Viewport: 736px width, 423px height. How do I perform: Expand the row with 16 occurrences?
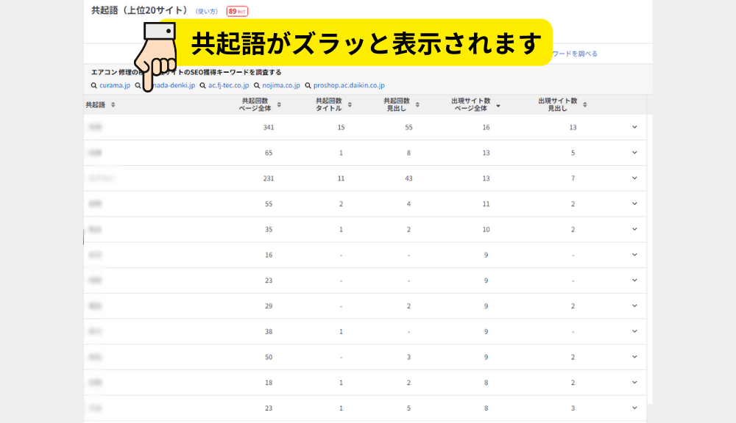pos(634,255)
